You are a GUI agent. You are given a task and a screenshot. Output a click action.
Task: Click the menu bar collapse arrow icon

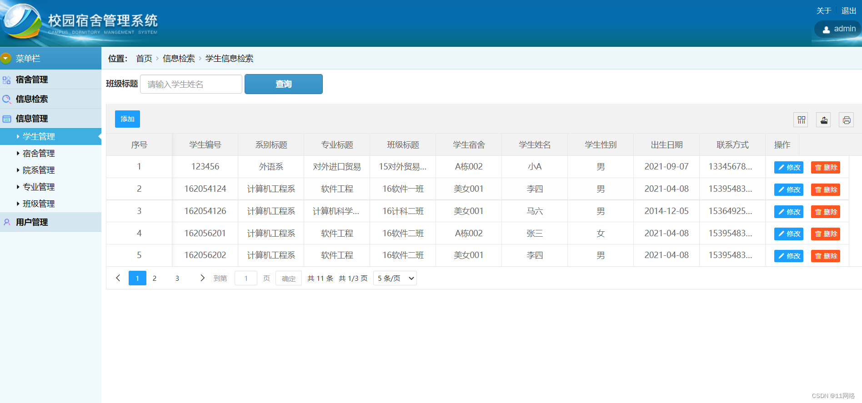point(6,58)
